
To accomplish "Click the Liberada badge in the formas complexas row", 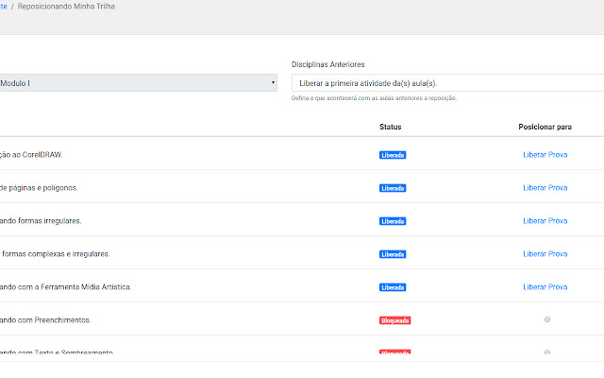I will (393, 254).
